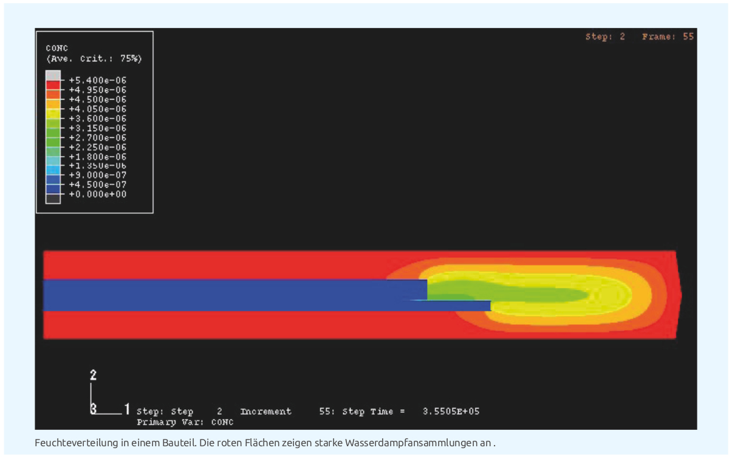Click the CONC legend title
Screen dimensions: 732x459
[x=57, y=47]
